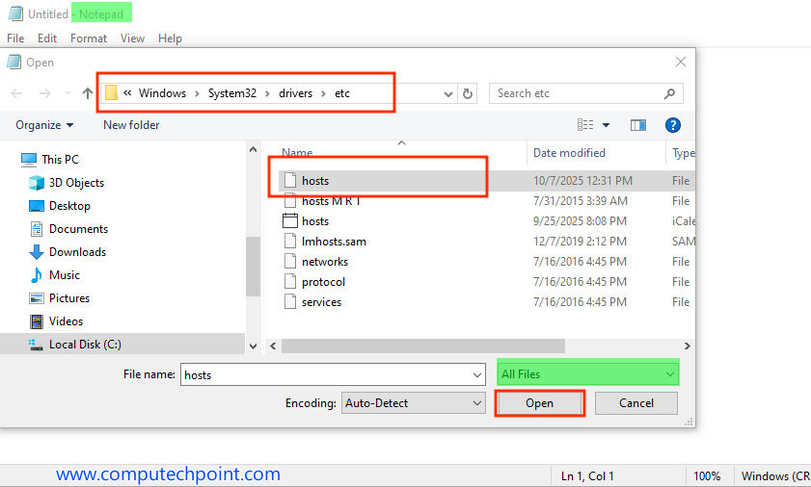The height and width of the screenshot is (487, 811).
Task: Click the Up one level arrow
Action: 88,93
